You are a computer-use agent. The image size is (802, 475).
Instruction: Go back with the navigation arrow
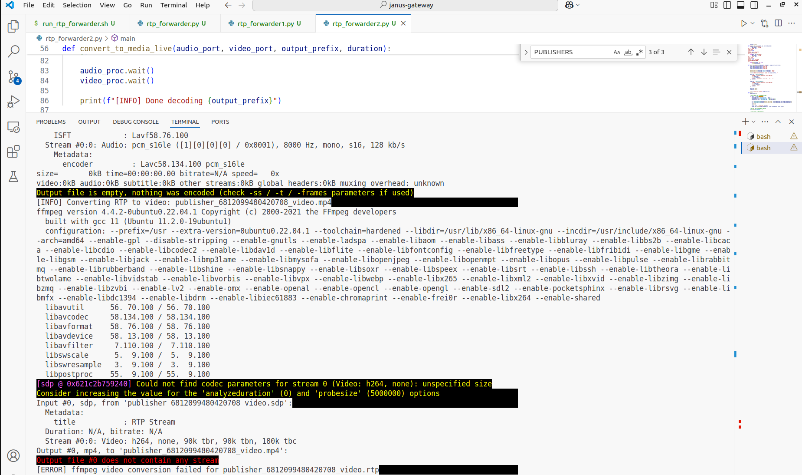coord(228,5)
